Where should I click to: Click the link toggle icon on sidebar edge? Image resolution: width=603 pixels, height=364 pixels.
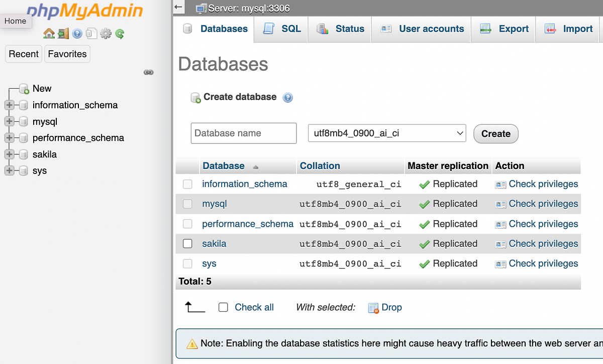(148, 72)
